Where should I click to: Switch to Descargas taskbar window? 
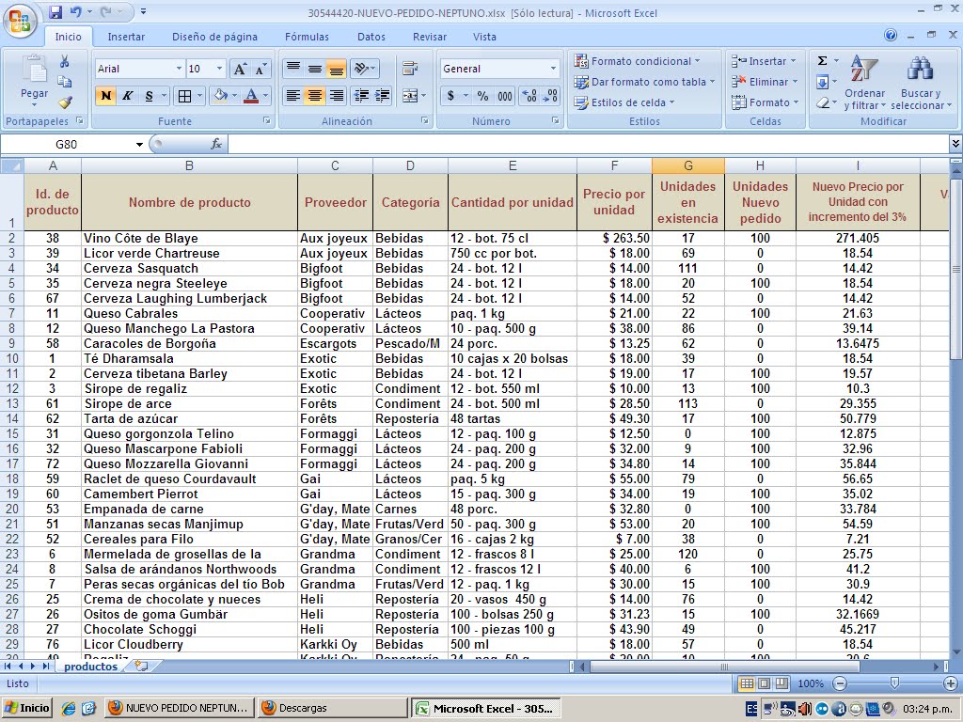tap(332, 708)
